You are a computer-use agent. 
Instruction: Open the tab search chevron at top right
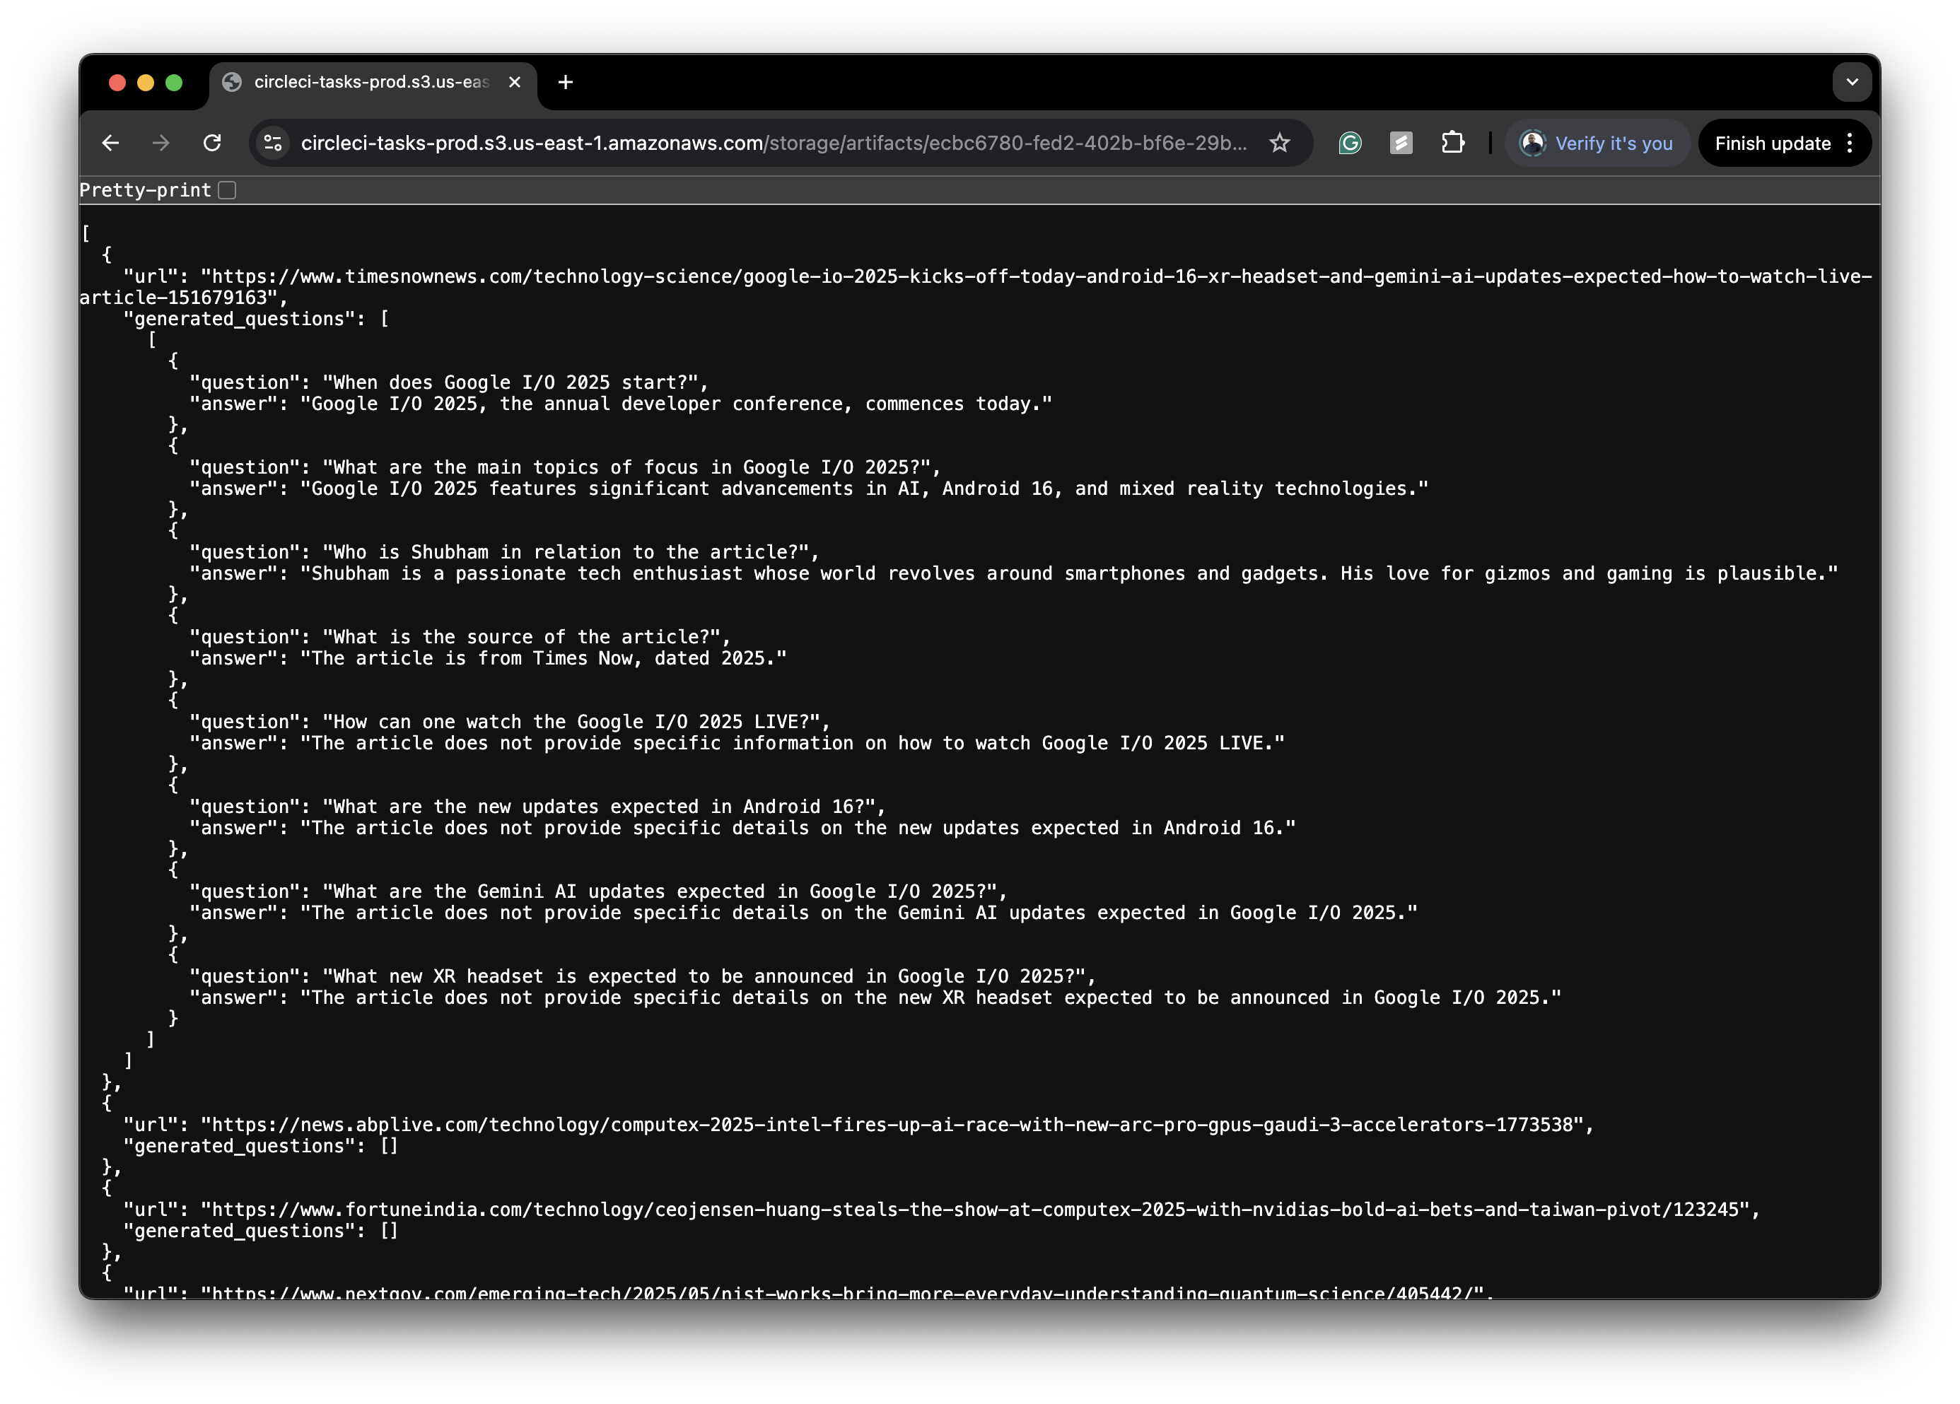[1851, 81]
